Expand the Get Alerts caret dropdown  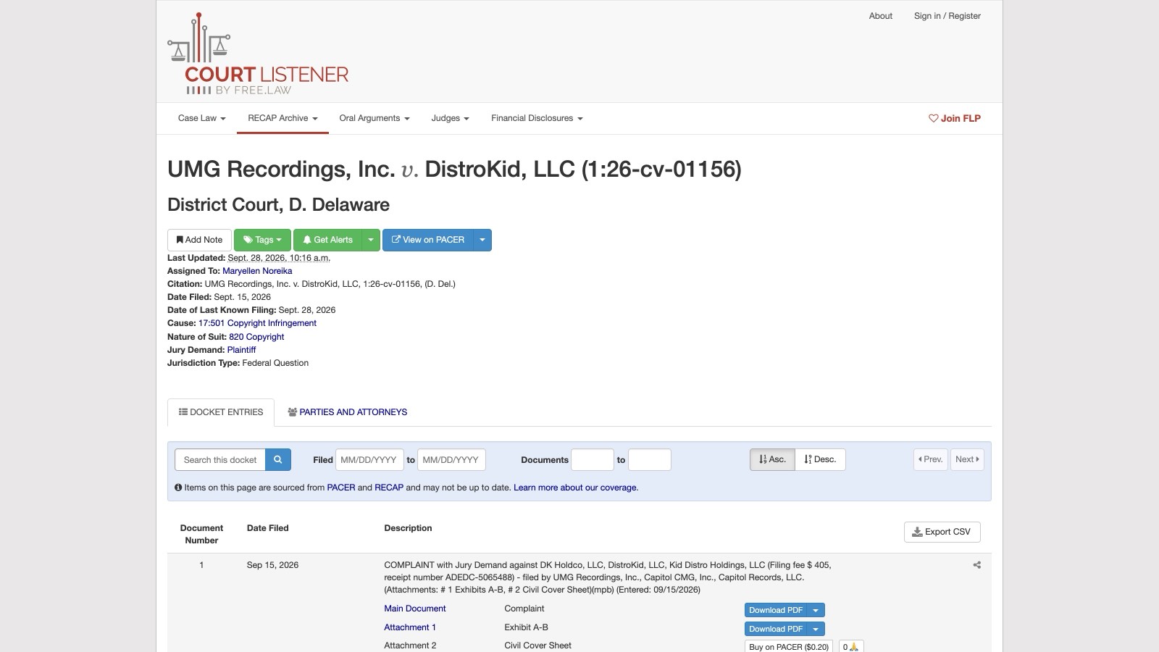(x=371, y=240)
